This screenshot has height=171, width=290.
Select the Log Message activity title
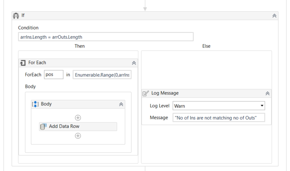(x=165, y=93)
